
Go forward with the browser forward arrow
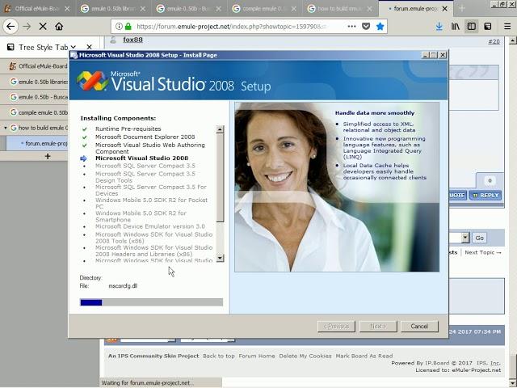(x=27, y=27)
